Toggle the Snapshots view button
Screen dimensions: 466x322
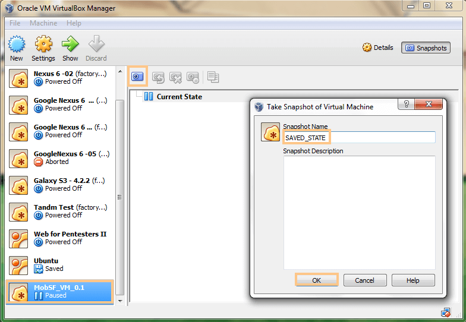tap(426, 48)
